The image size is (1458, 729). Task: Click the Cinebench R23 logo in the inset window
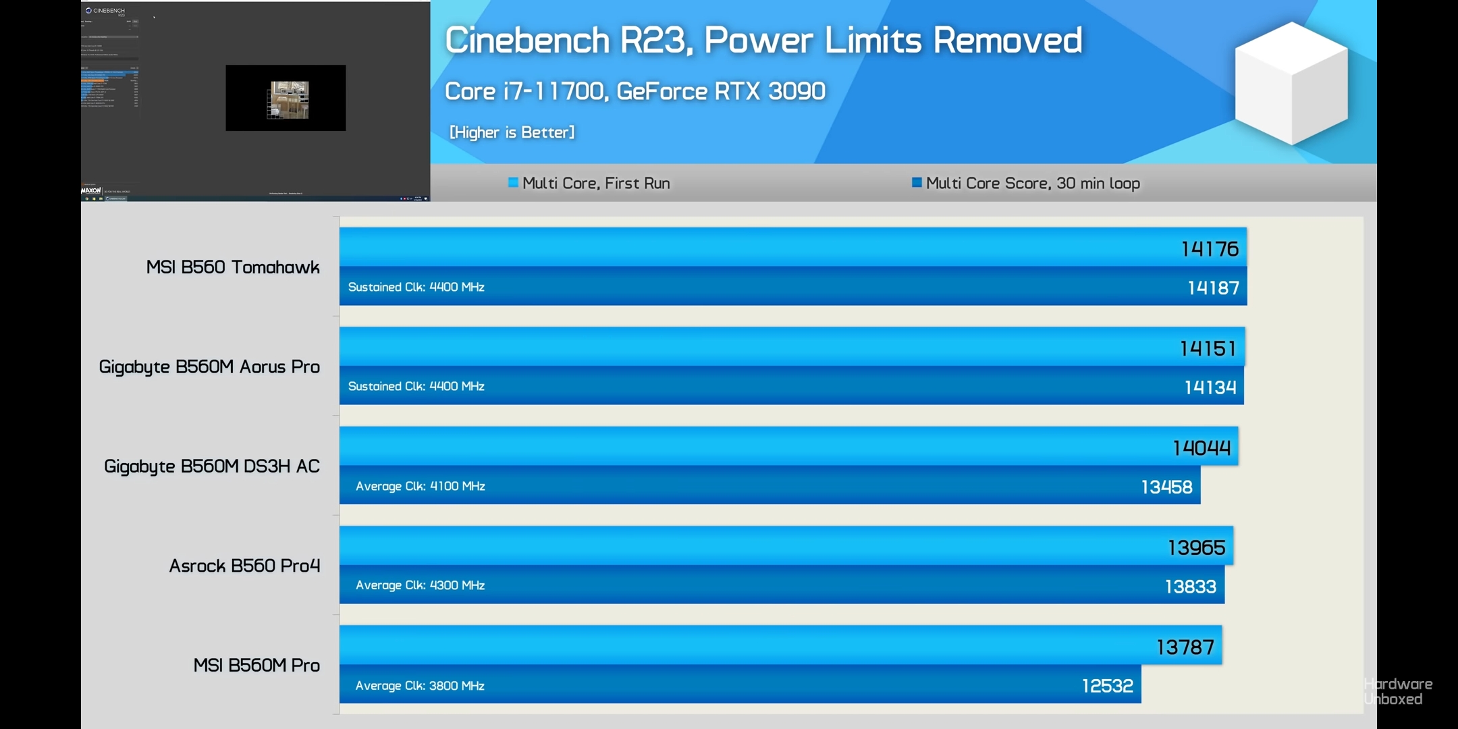(x=105, y=11)
